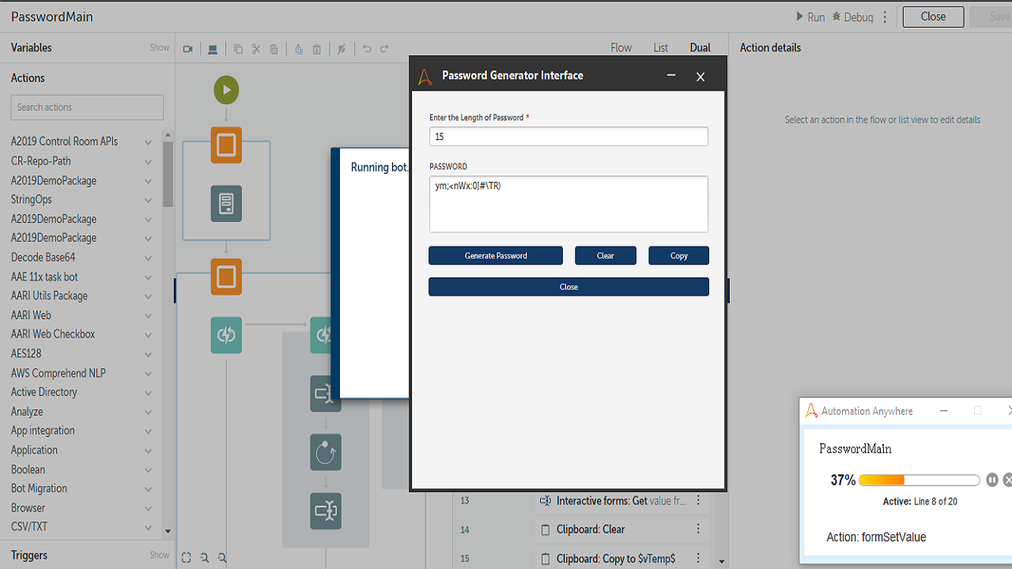Image resolution: width=1012 pixels, height=569 pixels.
Task: Select the first orange step node
Action: (226, 145)
